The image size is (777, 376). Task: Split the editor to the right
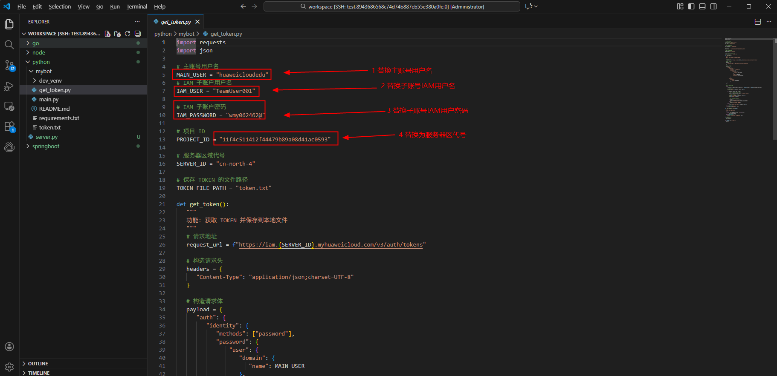(x=758, y=22)
